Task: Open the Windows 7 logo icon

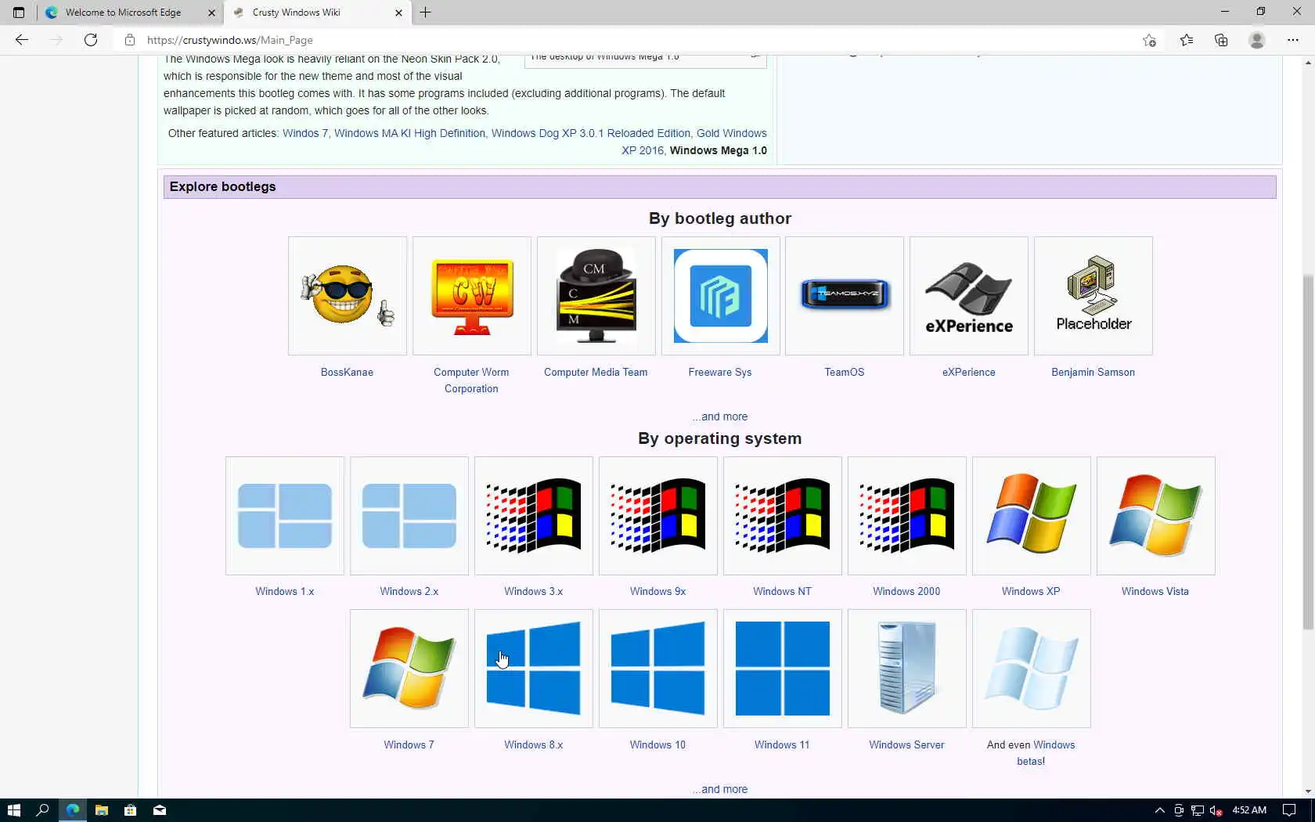Action: click(x=409, y=669)
